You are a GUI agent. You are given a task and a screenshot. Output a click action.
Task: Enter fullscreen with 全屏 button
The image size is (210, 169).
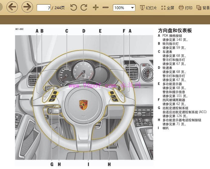click(x=168, y=8)
